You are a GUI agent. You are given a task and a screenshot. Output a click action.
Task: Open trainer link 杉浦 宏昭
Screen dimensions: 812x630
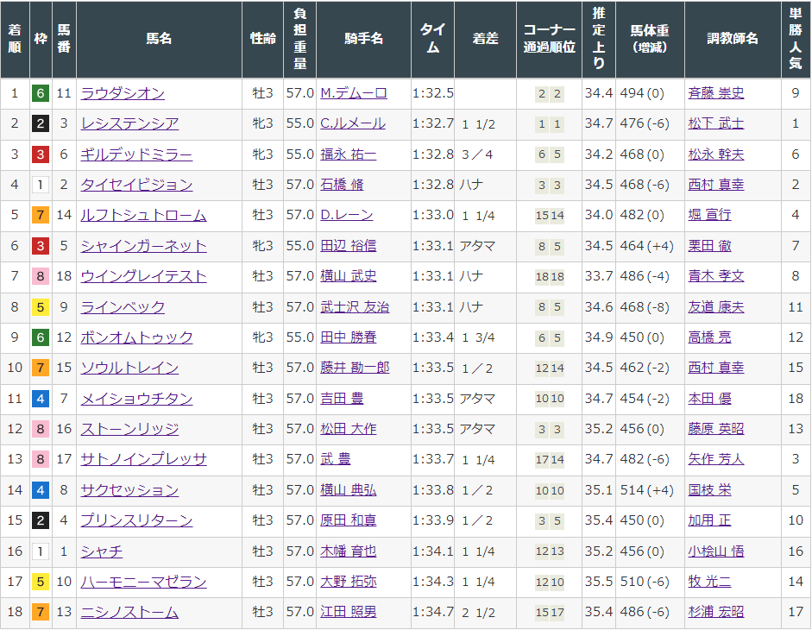coord(716,613)
